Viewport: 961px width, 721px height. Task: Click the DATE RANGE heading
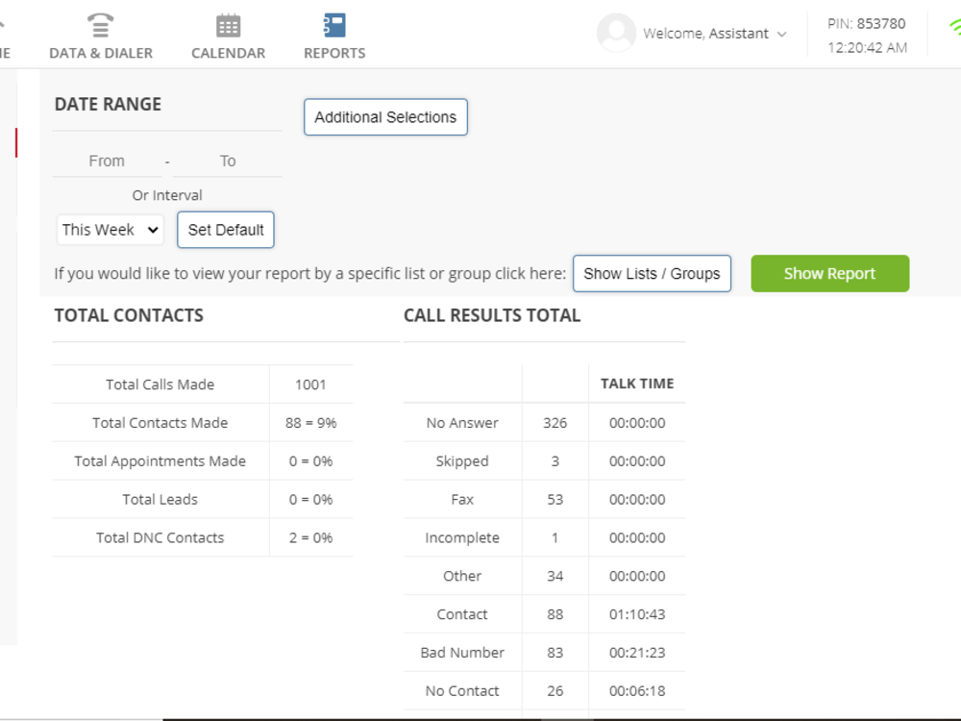click(108, 104)
